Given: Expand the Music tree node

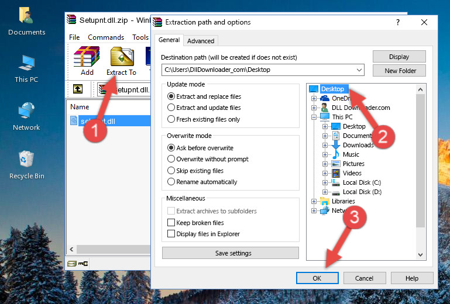Looking at the screenshot, I should click(325, 154).
